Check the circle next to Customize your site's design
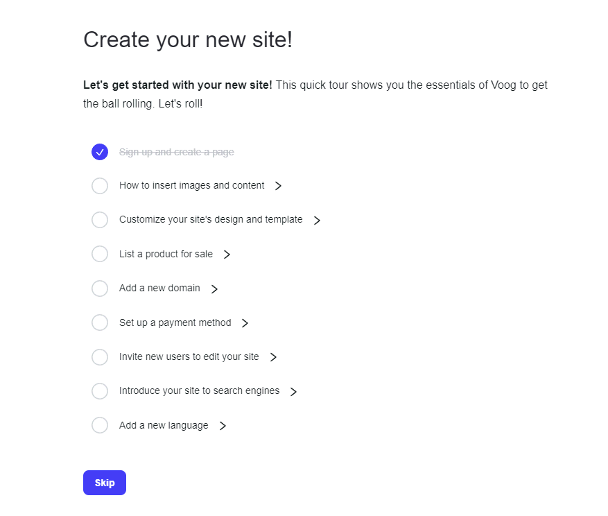Image resolution: width=608 pixels, height=516 pixels. [x=100, y=220]
